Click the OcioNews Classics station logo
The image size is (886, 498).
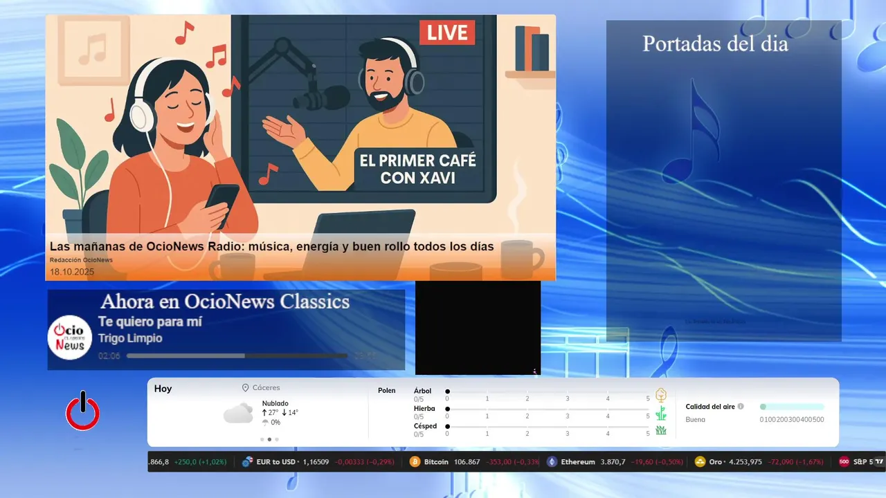70,338
